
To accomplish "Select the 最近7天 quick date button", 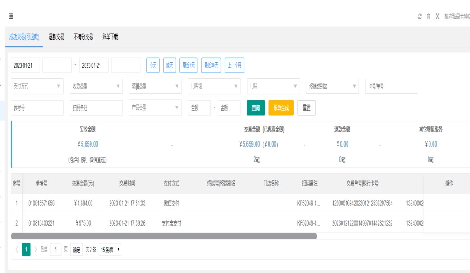I will coord(188,65).
